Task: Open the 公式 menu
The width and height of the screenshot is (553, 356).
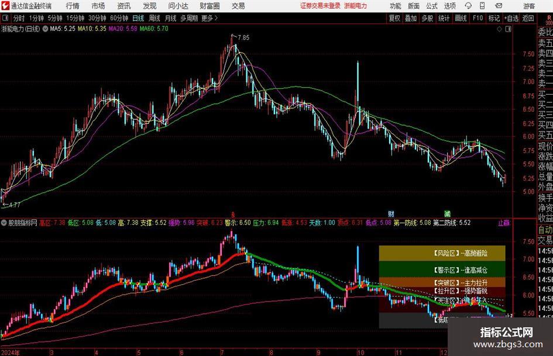Action: [431, 6]
